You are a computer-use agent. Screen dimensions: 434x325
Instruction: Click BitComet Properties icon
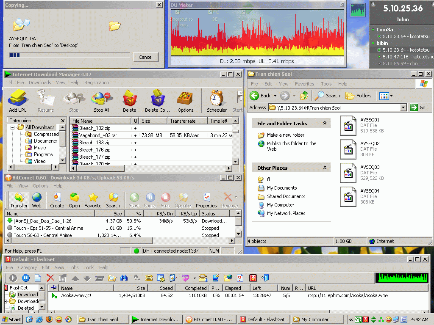pyautogui.click(x=206, y=200)
